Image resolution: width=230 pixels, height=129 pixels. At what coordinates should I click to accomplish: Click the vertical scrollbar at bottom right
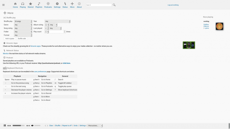(229, 126)
